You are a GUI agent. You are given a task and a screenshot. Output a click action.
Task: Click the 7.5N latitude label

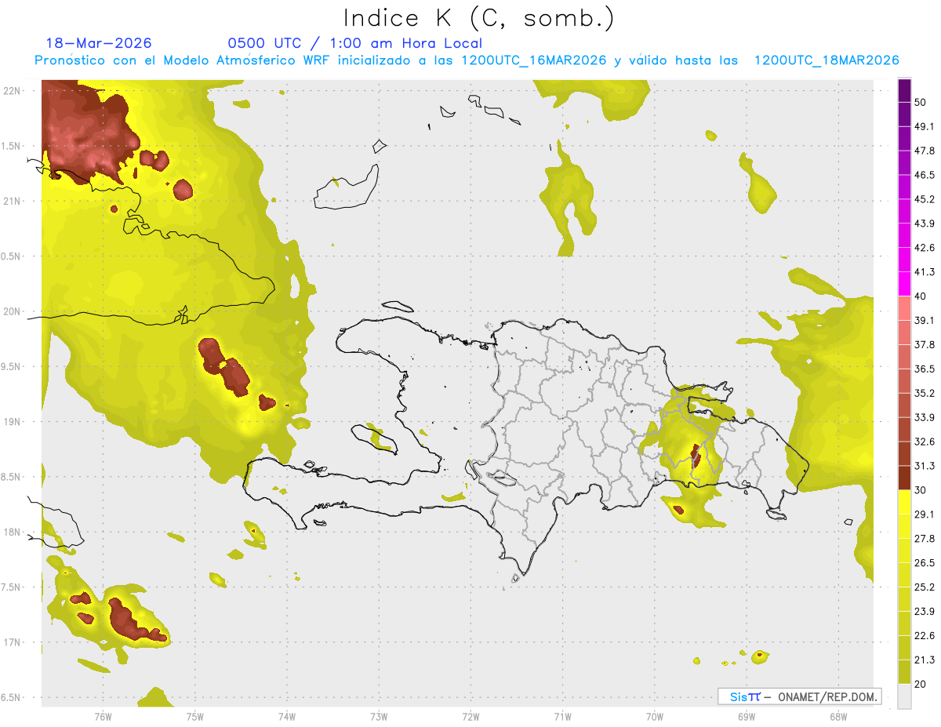[12, 587]
